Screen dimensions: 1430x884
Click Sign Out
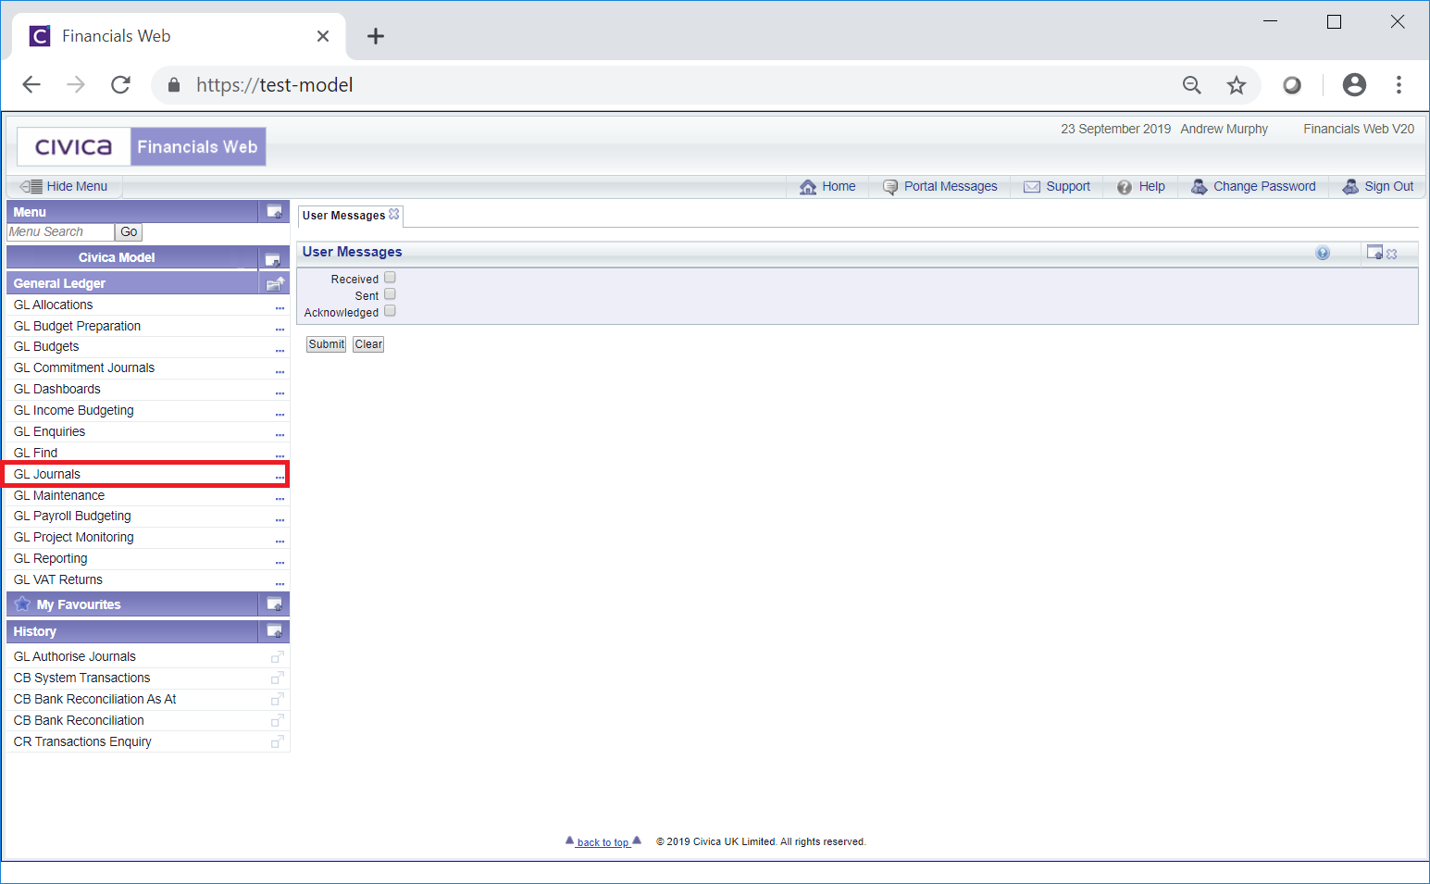pos(1378,186)
